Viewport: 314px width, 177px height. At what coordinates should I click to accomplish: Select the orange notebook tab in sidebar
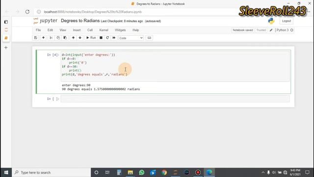point(6,38)
